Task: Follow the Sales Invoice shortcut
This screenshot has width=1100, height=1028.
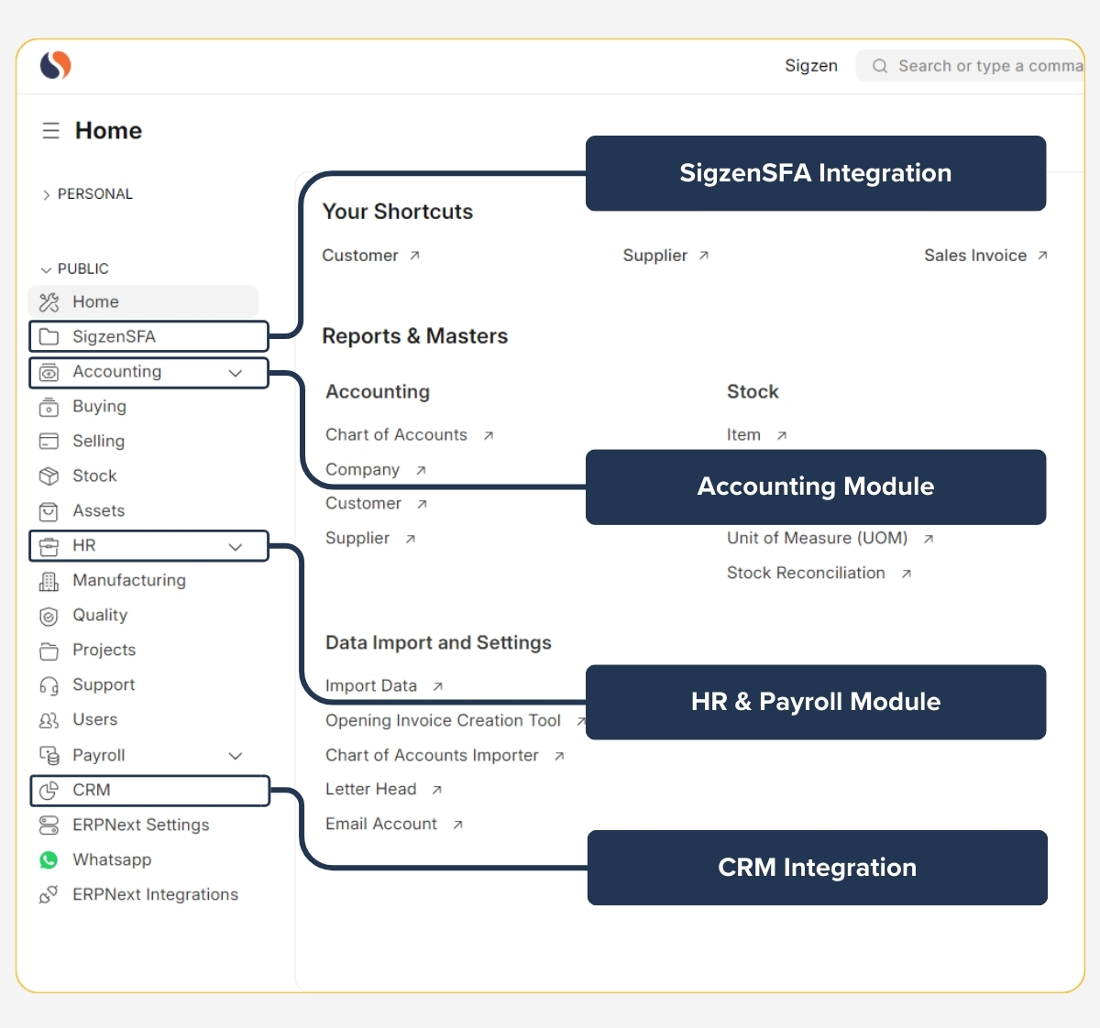Action: (975, 256)
